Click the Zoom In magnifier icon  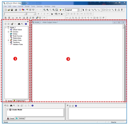coord(47,10)
